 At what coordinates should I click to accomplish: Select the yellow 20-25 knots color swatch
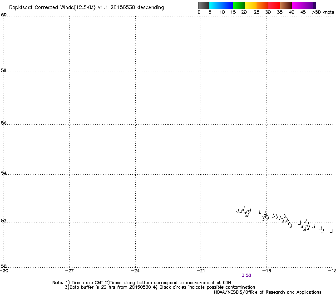(x=251, y=5)
